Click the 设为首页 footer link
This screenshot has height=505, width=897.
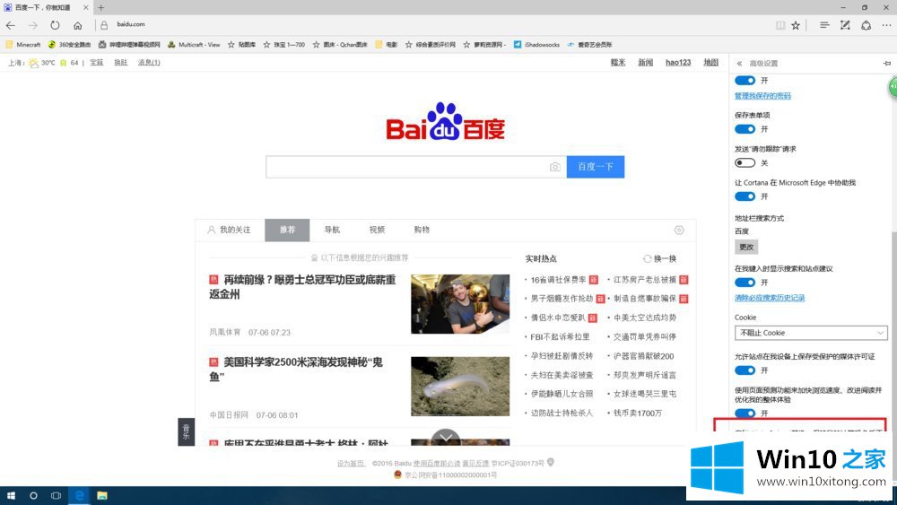pos(351,463)
